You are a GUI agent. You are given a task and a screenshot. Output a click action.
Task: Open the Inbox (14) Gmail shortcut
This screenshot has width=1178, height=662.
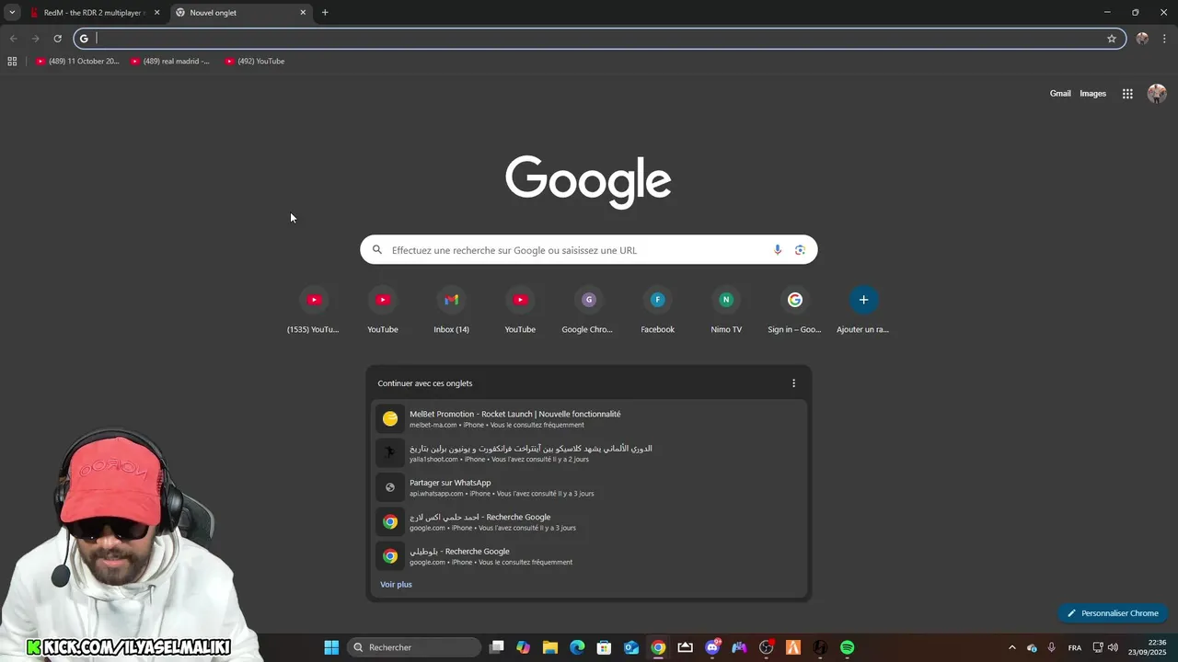pos(451,311)
